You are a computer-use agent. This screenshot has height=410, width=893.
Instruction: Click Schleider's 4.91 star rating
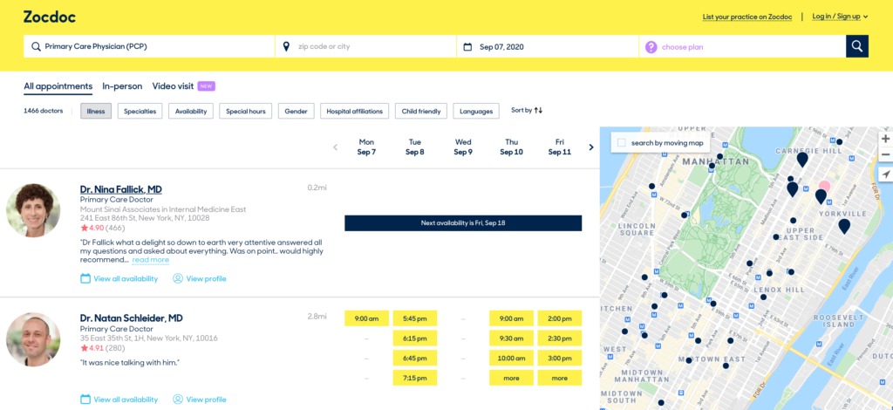click(x=92, y=348)
